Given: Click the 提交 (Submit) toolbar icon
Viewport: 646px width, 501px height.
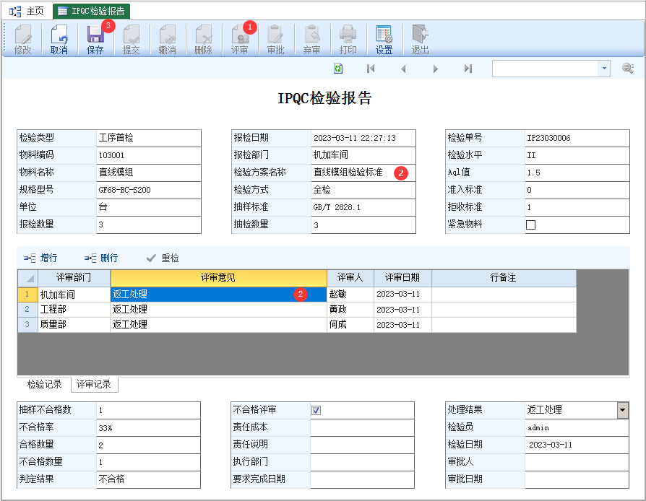Looking at the screenshot, I should 131,40.
